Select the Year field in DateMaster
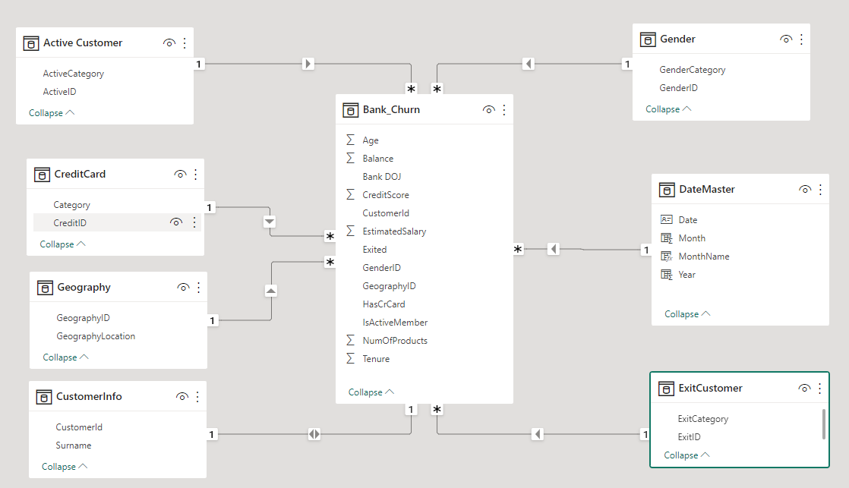The height and width of the screenshot is (488, 849). [x=687, y=275]
